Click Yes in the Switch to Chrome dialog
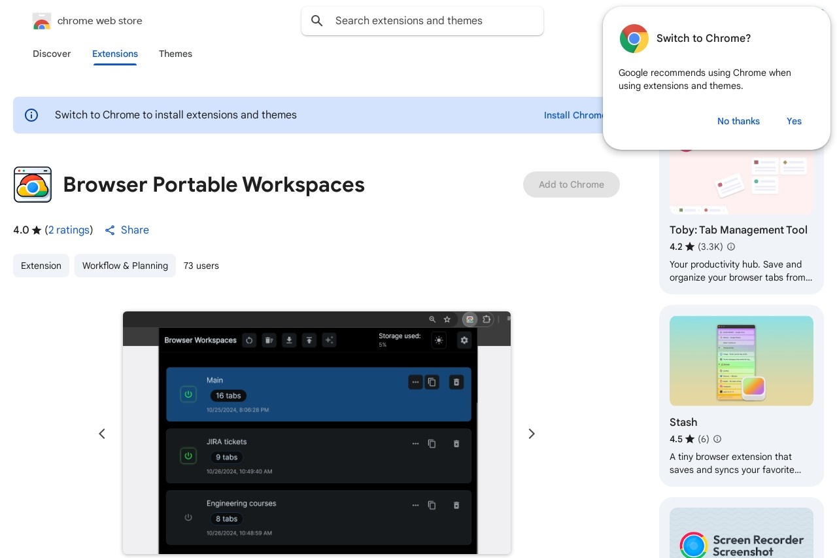The height and width of the screenshot is (558, 837). point(794,121)
